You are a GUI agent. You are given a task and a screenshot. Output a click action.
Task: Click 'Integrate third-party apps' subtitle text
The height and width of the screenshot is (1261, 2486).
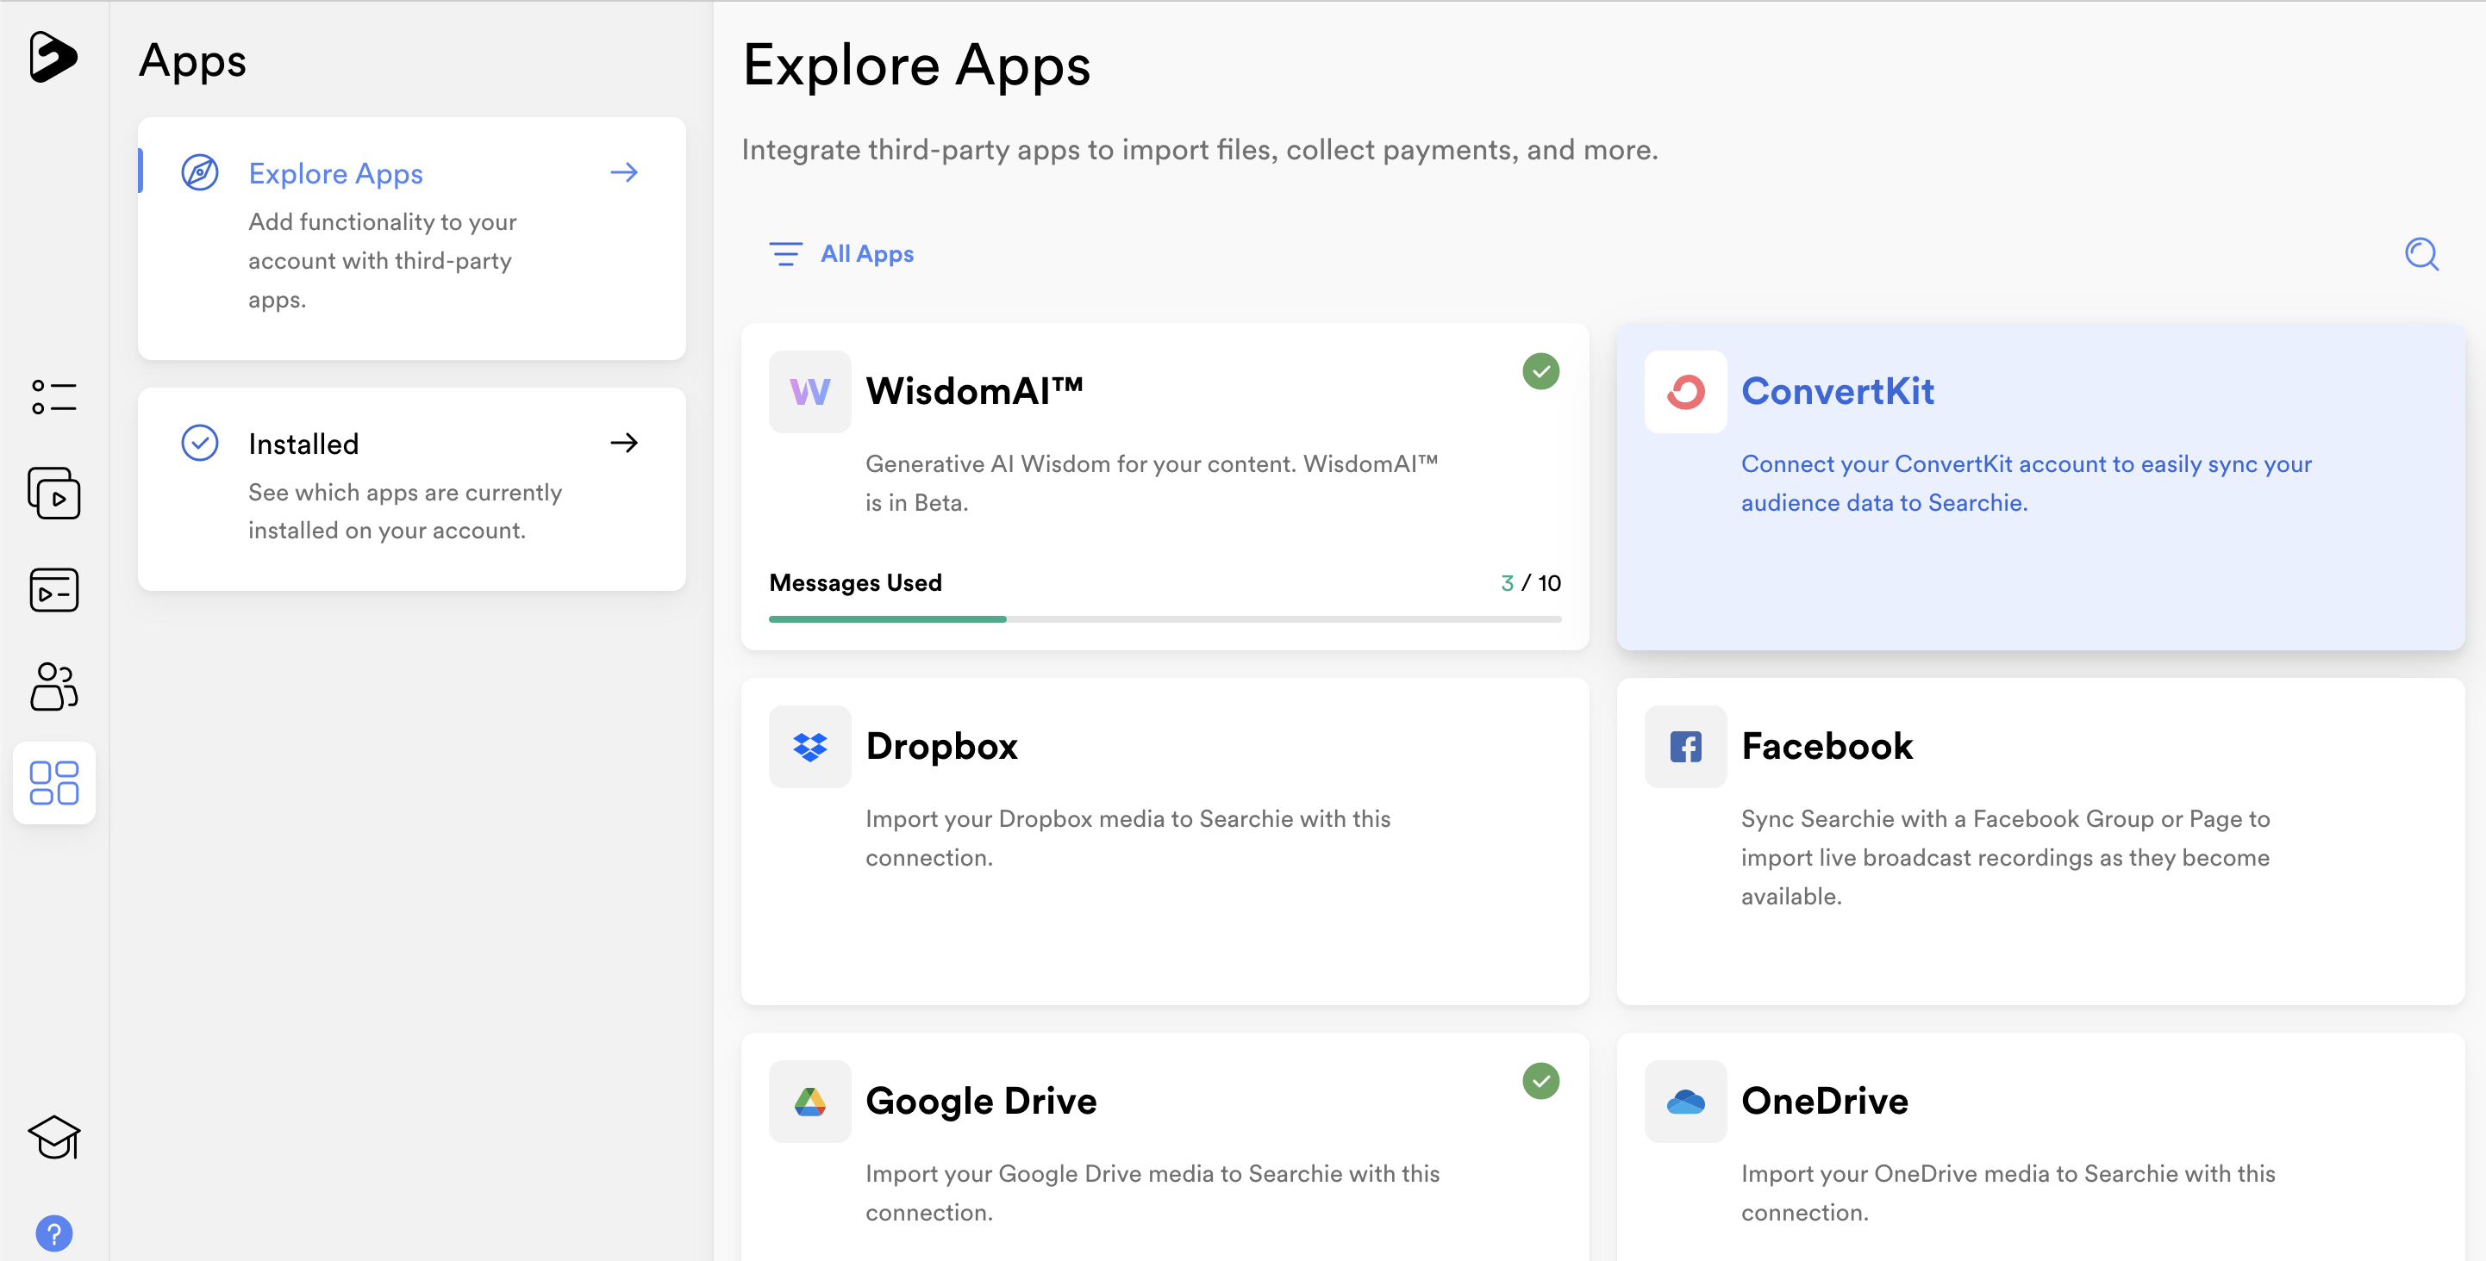(1200, 151)
